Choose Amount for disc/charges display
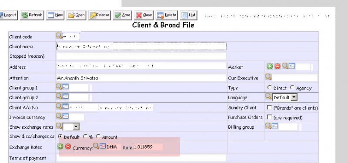The image size is (348, 163). 98,136
